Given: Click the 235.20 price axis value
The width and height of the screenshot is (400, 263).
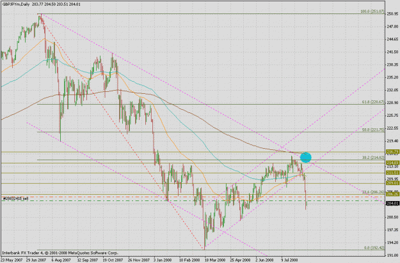Looking at the screenshot, I should coord(392,77).
